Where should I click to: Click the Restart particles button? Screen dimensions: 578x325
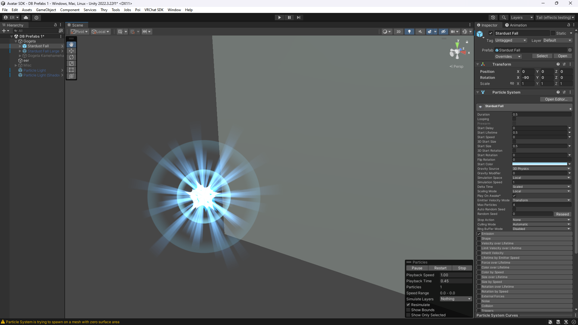440,268
